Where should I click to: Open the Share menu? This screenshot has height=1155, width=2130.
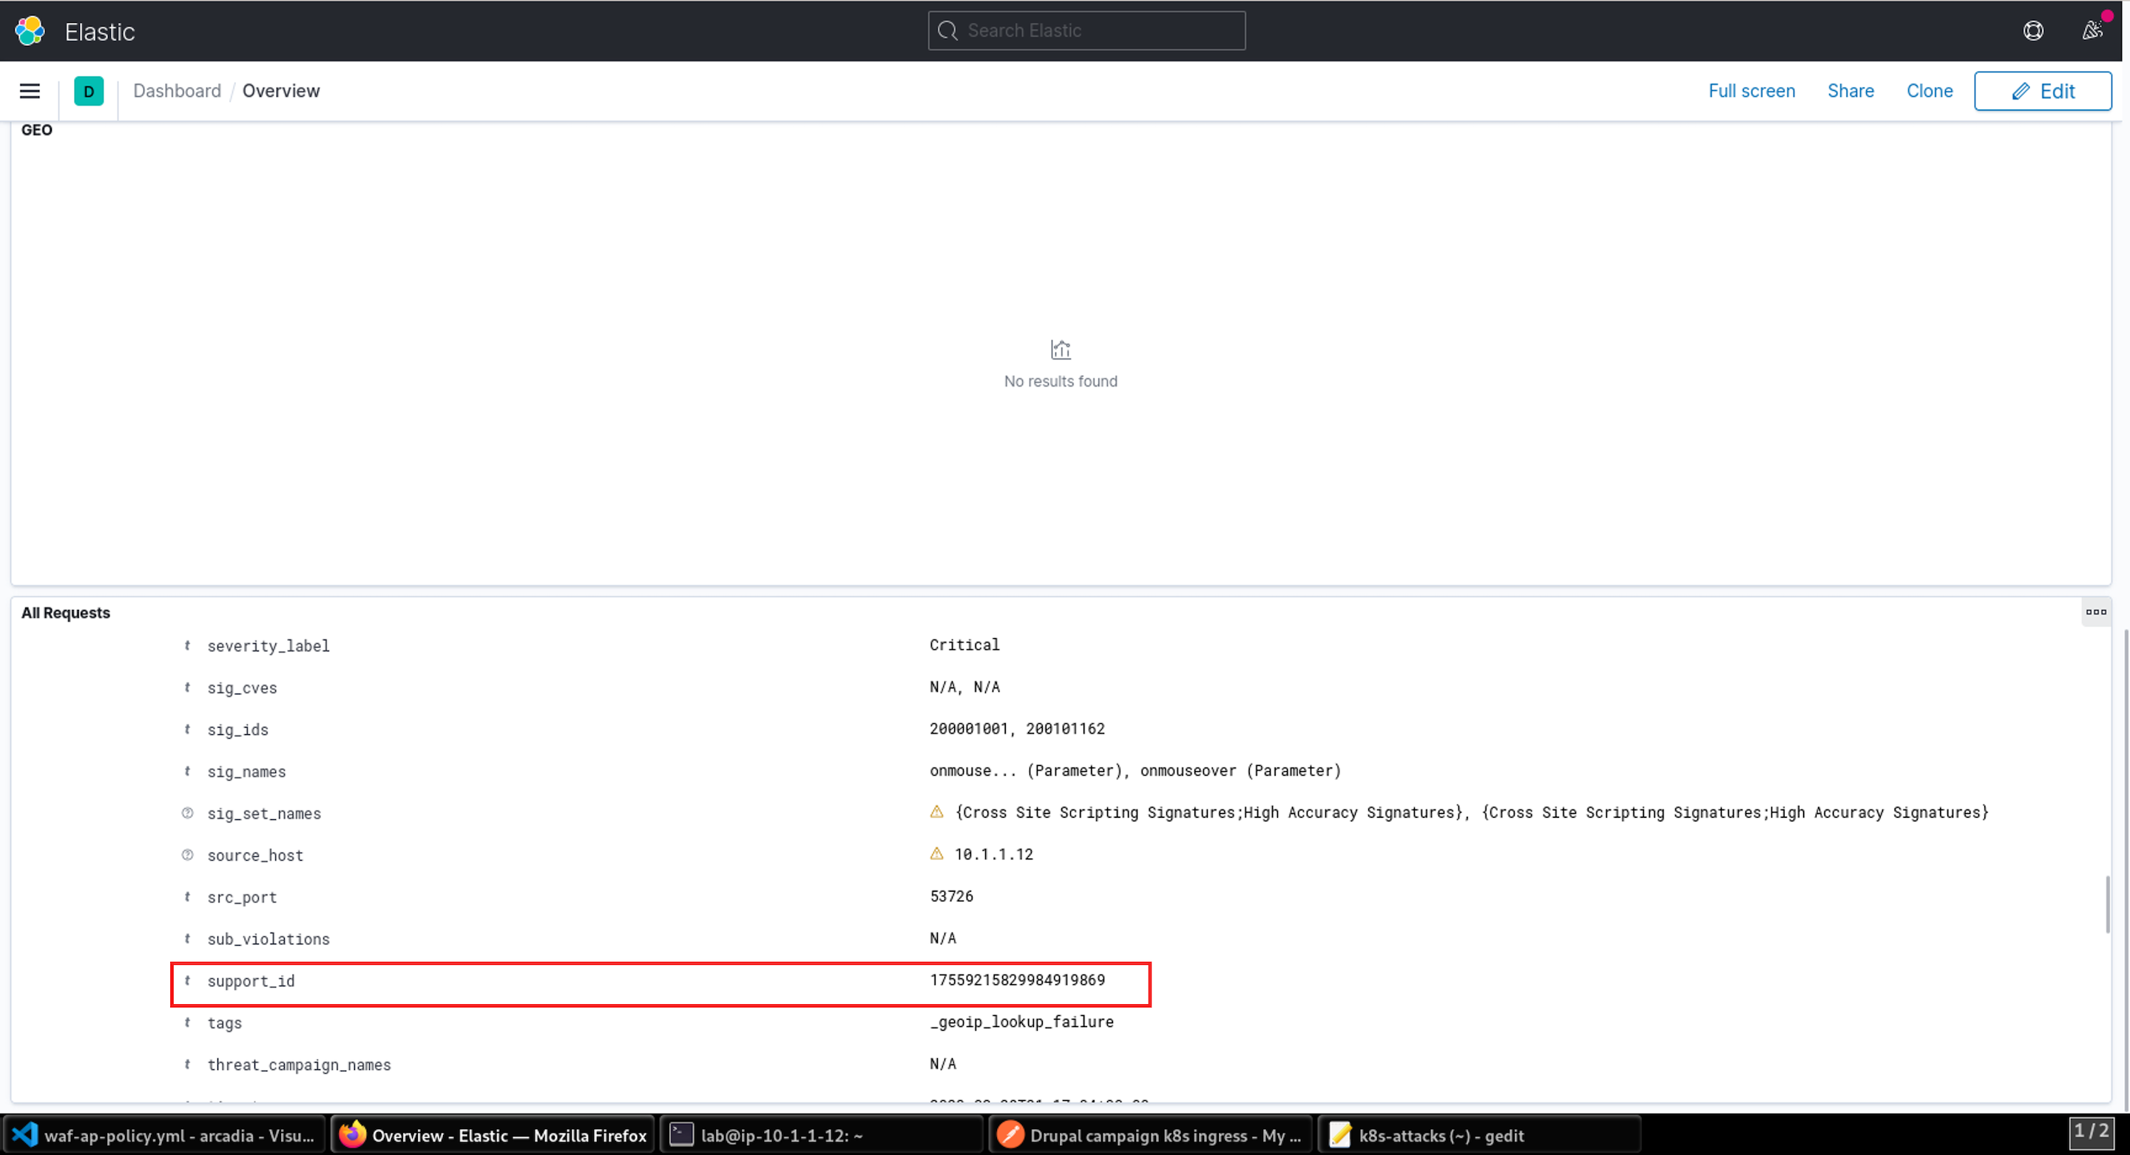coord(1850,91)
